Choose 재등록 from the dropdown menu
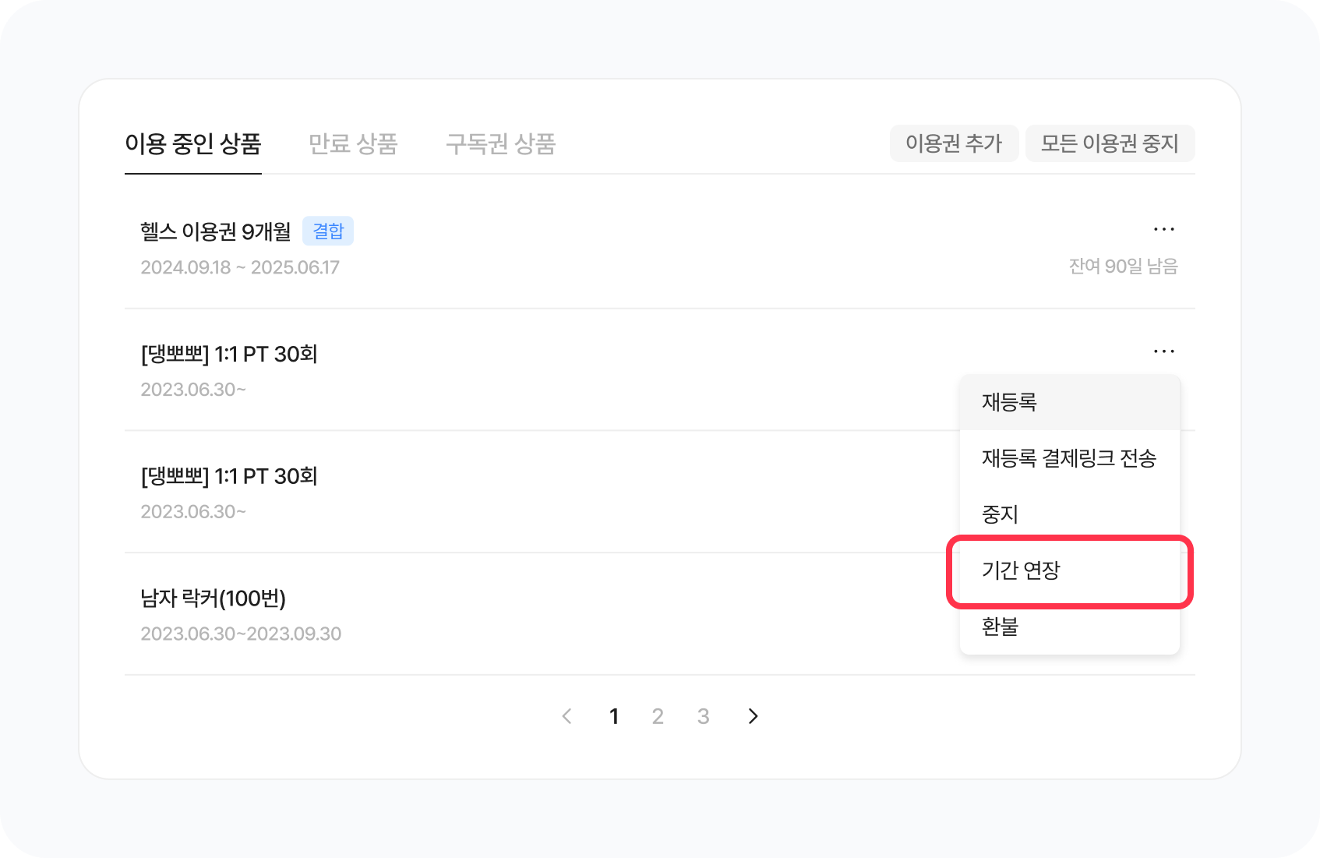 [1010, 402]
